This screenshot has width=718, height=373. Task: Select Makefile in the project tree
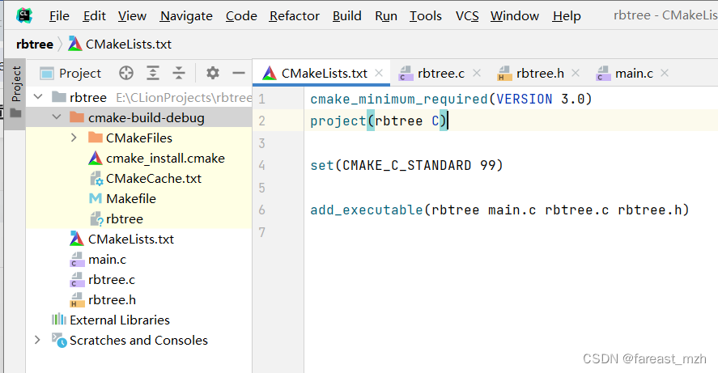130,198
